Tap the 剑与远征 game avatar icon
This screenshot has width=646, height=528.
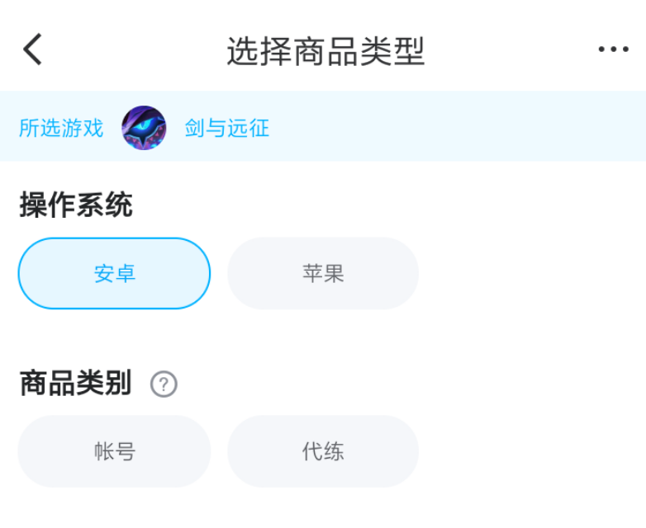tap(144, 128)
